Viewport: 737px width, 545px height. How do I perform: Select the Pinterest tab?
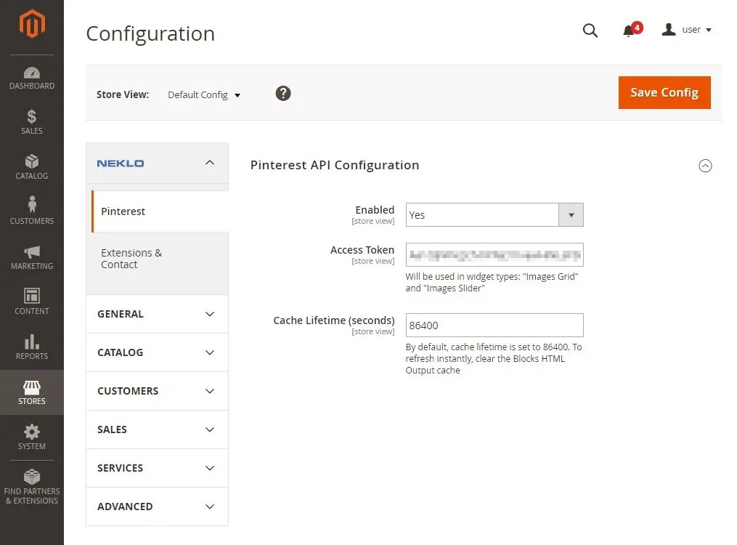160,211
